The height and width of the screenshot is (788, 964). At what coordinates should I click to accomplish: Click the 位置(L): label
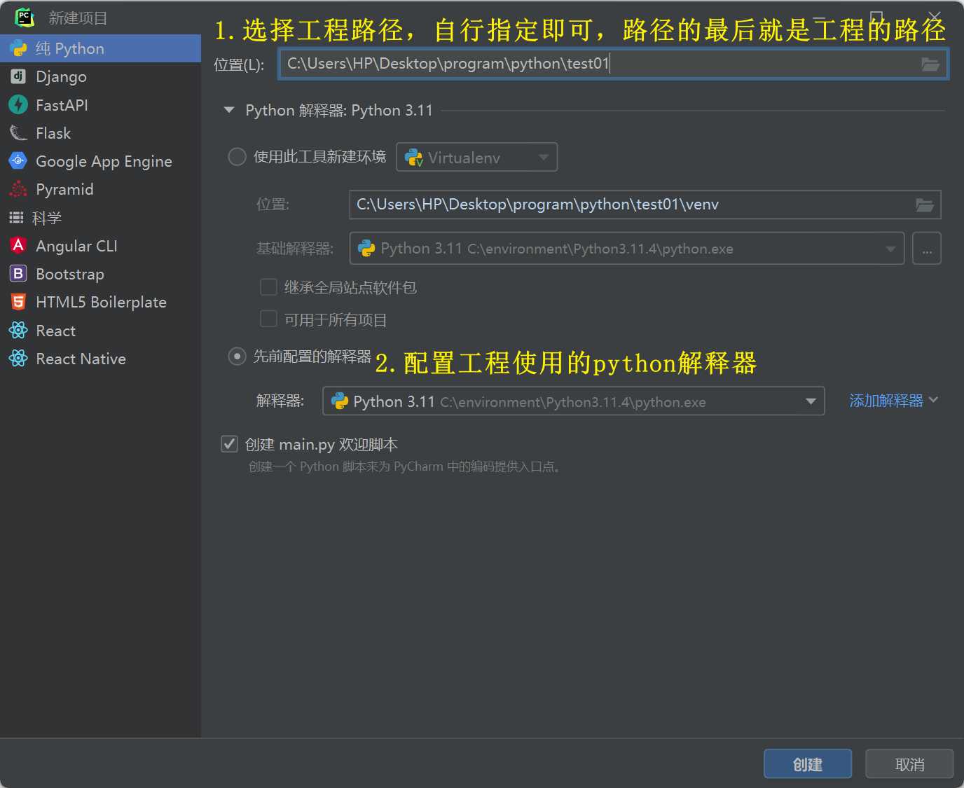(x=239, y=65)
